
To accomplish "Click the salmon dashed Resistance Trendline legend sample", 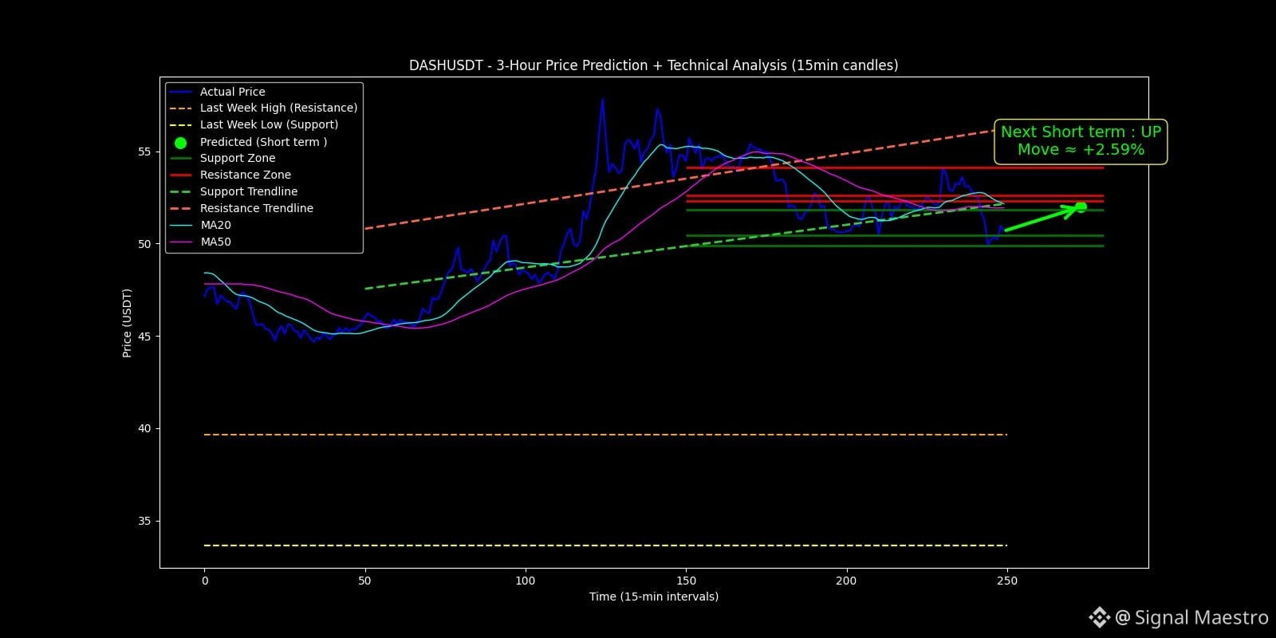I will pyautogui.click(x=180, y=208).
